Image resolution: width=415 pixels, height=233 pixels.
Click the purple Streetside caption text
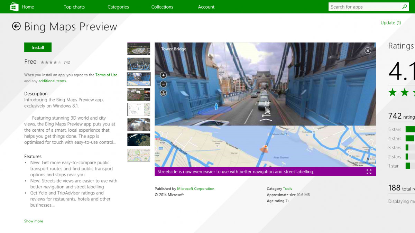[x=236, y=171]
